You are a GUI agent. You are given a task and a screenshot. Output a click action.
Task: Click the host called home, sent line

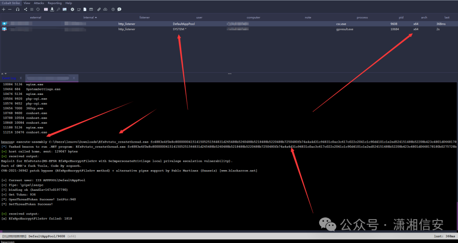[x=39, y=151]
